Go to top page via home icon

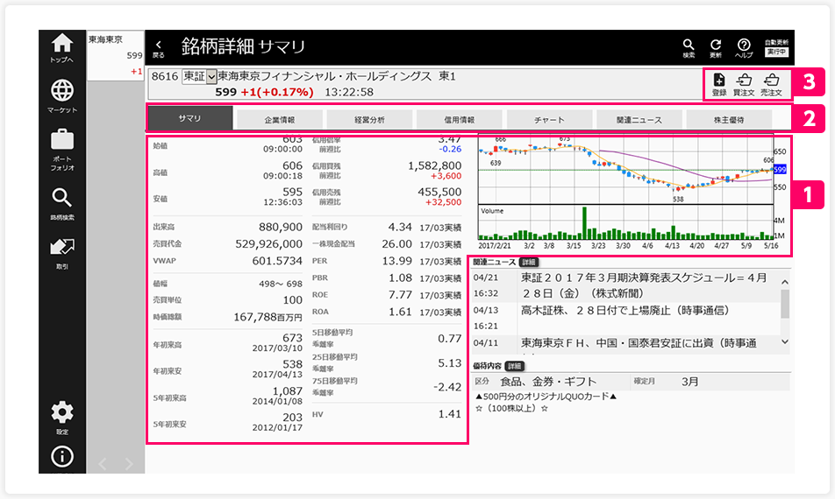tap(61, 48)
